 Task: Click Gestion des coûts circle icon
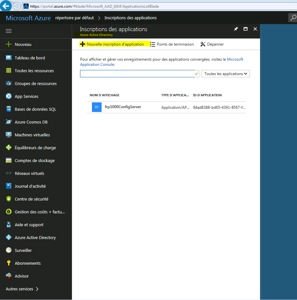pyautogui.click(x=9, y=211)
